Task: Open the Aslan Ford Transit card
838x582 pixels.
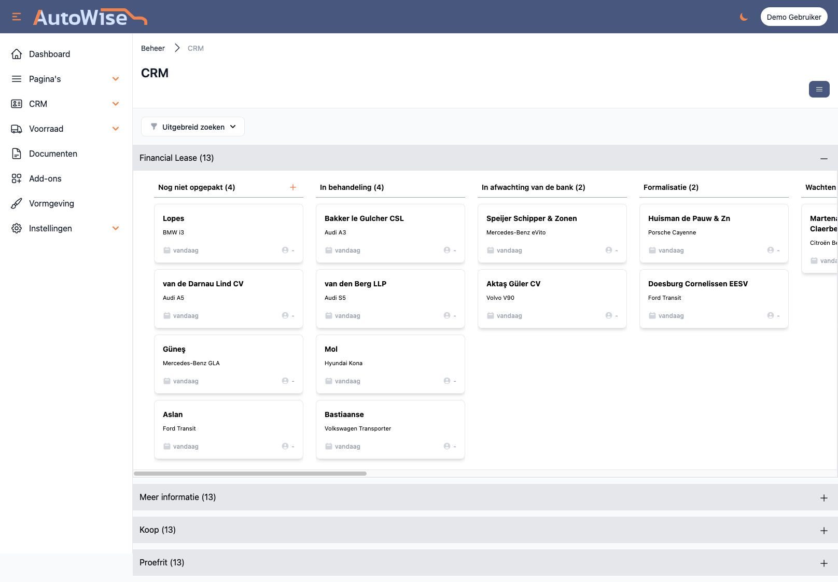Action: pos(229,429)
